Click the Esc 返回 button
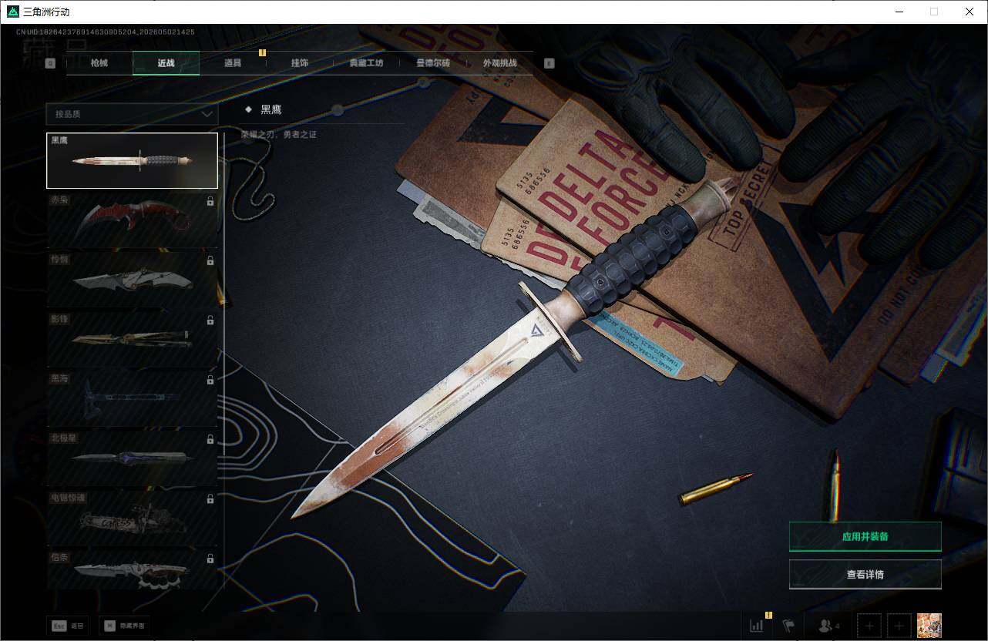The image size is (988, 641). pyautogui.click(x=68, y=626)
